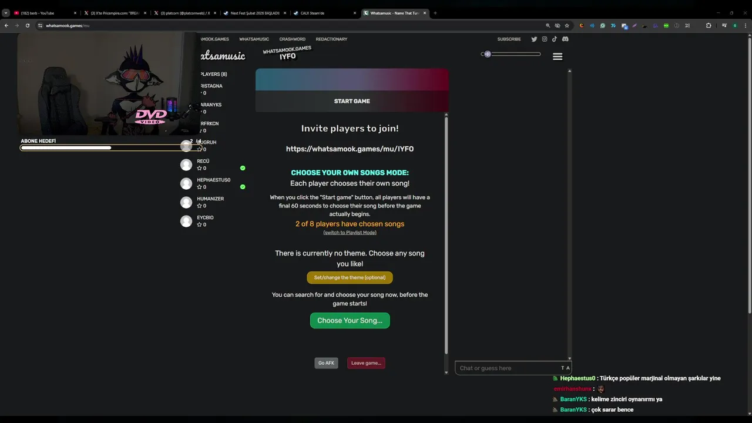
Task: Open the Discord social link icon
Action: tap(565, 39)
